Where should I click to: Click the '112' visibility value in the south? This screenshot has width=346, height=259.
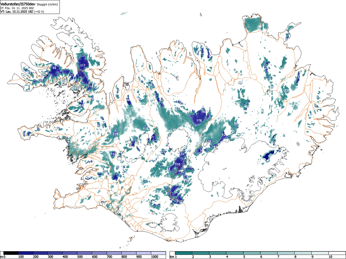click(179, 202)
